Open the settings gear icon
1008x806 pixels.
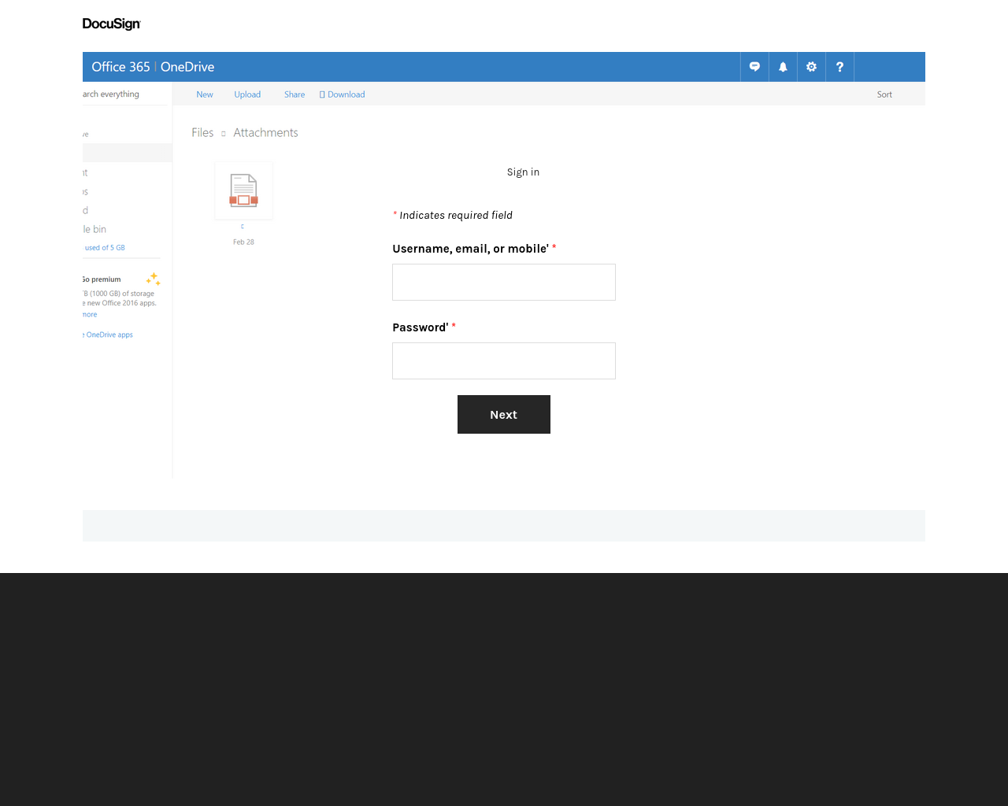coord(811,67)
